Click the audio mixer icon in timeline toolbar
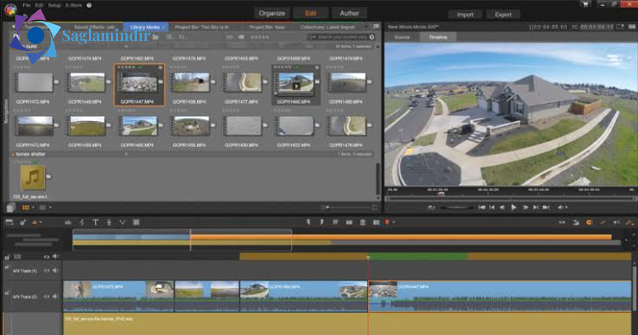Image resolution: width=638 pixels, height=335 pixels. 68,222
